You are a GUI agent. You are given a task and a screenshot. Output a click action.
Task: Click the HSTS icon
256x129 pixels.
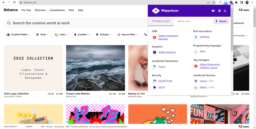[x=154, y=87]
